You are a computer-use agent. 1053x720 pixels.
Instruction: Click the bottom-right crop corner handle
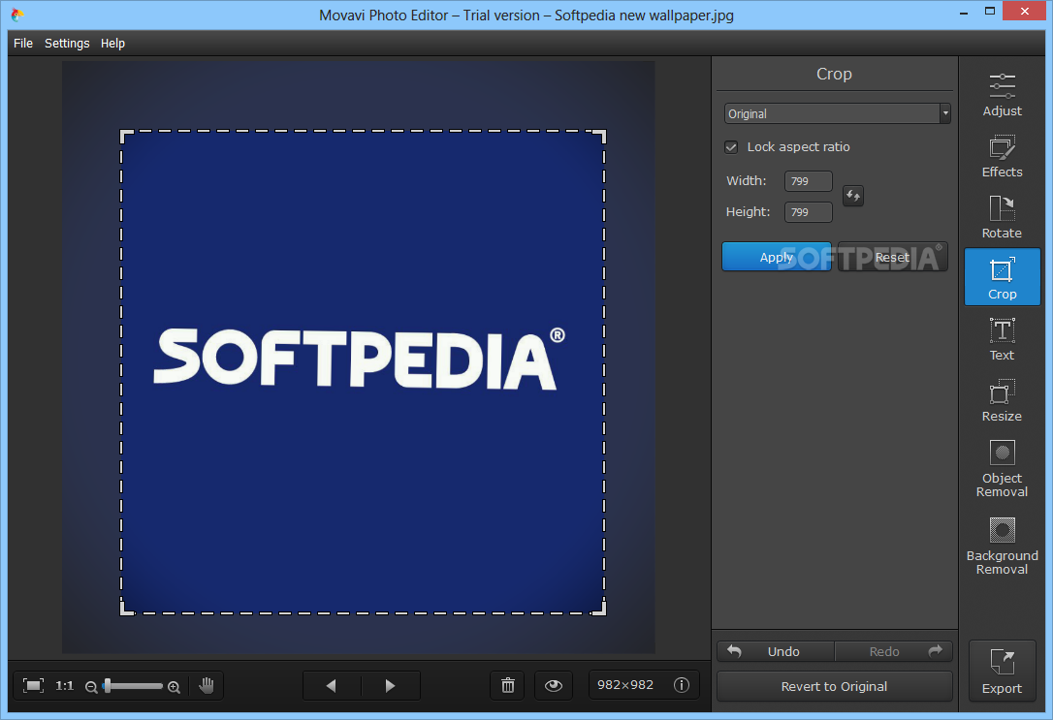coord(599,608)
